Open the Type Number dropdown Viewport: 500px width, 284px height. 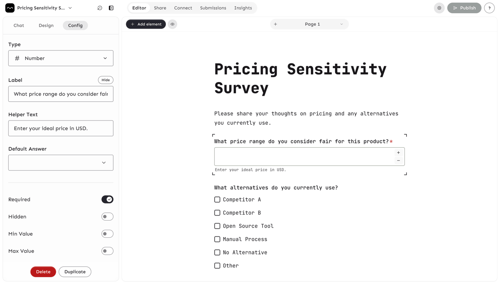click(x=61, y=58)
